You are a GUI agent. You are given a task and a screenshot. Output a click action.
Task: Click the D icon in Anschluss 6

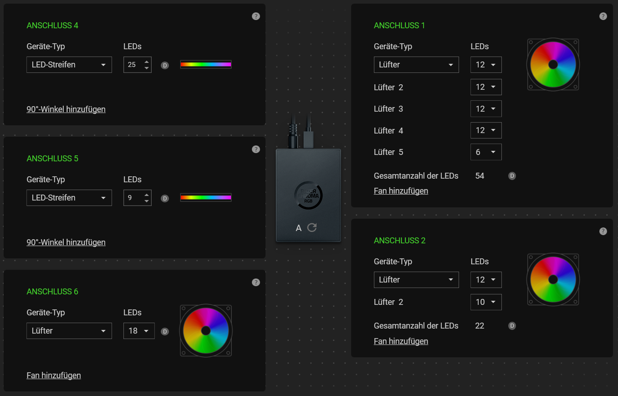pos(165,332)
